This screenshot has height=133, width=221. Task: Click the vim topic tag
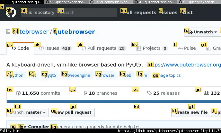coord(144,75)
